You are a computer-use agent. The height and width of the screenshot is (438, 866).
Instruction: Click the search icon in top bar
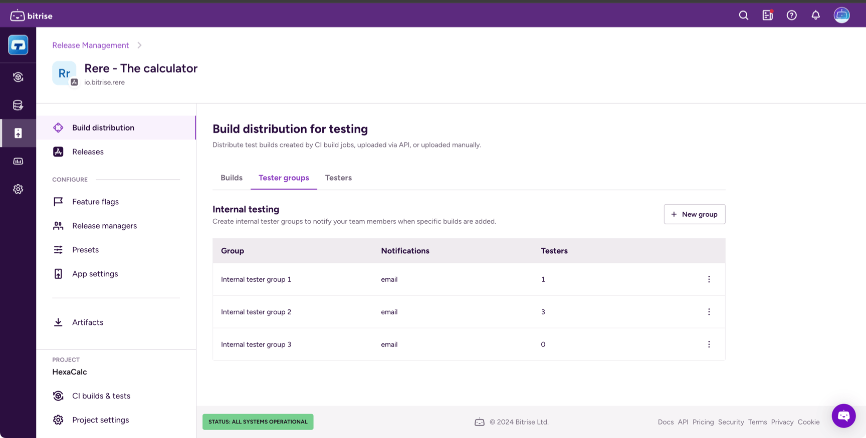(x=743, y=16)
